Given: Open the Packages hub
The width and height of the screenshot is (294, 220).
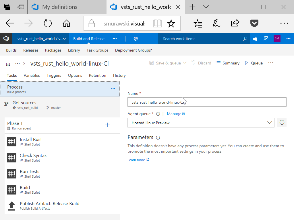Looking at the screenshot, I should coord(53,50).
